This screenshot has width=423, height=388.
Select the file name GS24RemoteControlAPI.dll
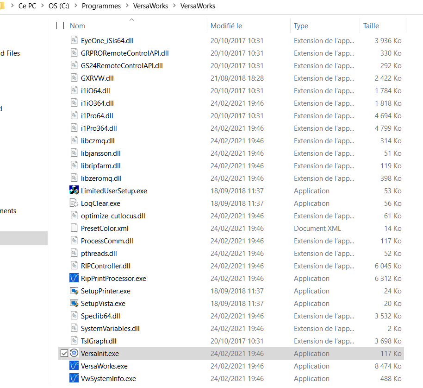[122, 66]
